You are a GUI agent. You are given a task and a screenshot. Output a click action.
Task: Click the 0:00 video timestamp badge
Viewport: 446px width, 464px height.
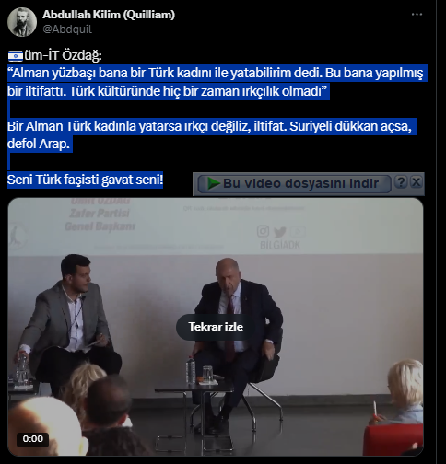[33, 439]
